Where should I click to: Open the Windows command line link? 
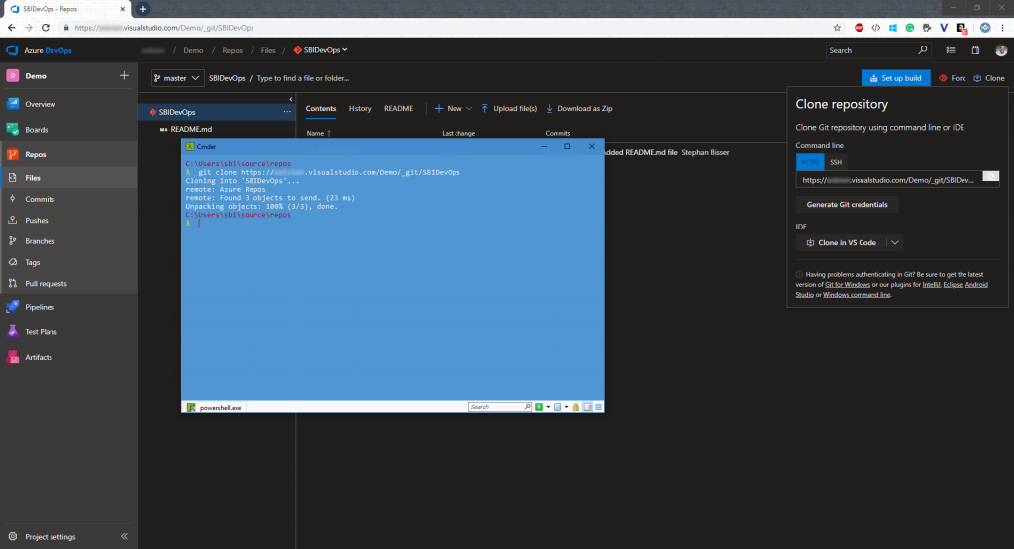[x=857, y=295]
